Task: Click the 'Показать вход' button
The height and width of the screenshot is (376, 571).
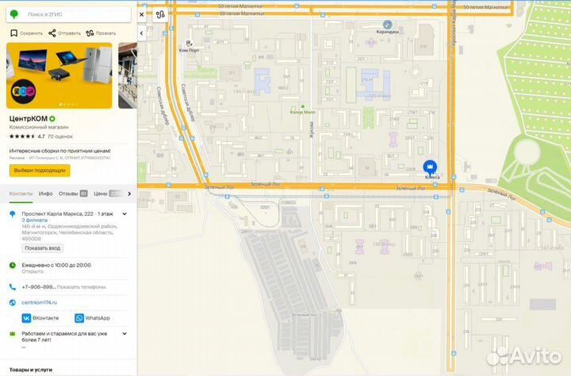Action: point(42,248)
